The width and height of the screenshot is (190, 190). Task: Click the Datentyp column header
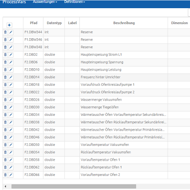54,23
